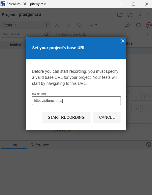Toggle pause on exceptions icon
The height and width of the screenshot is (195, 152).
pos(138,25)
